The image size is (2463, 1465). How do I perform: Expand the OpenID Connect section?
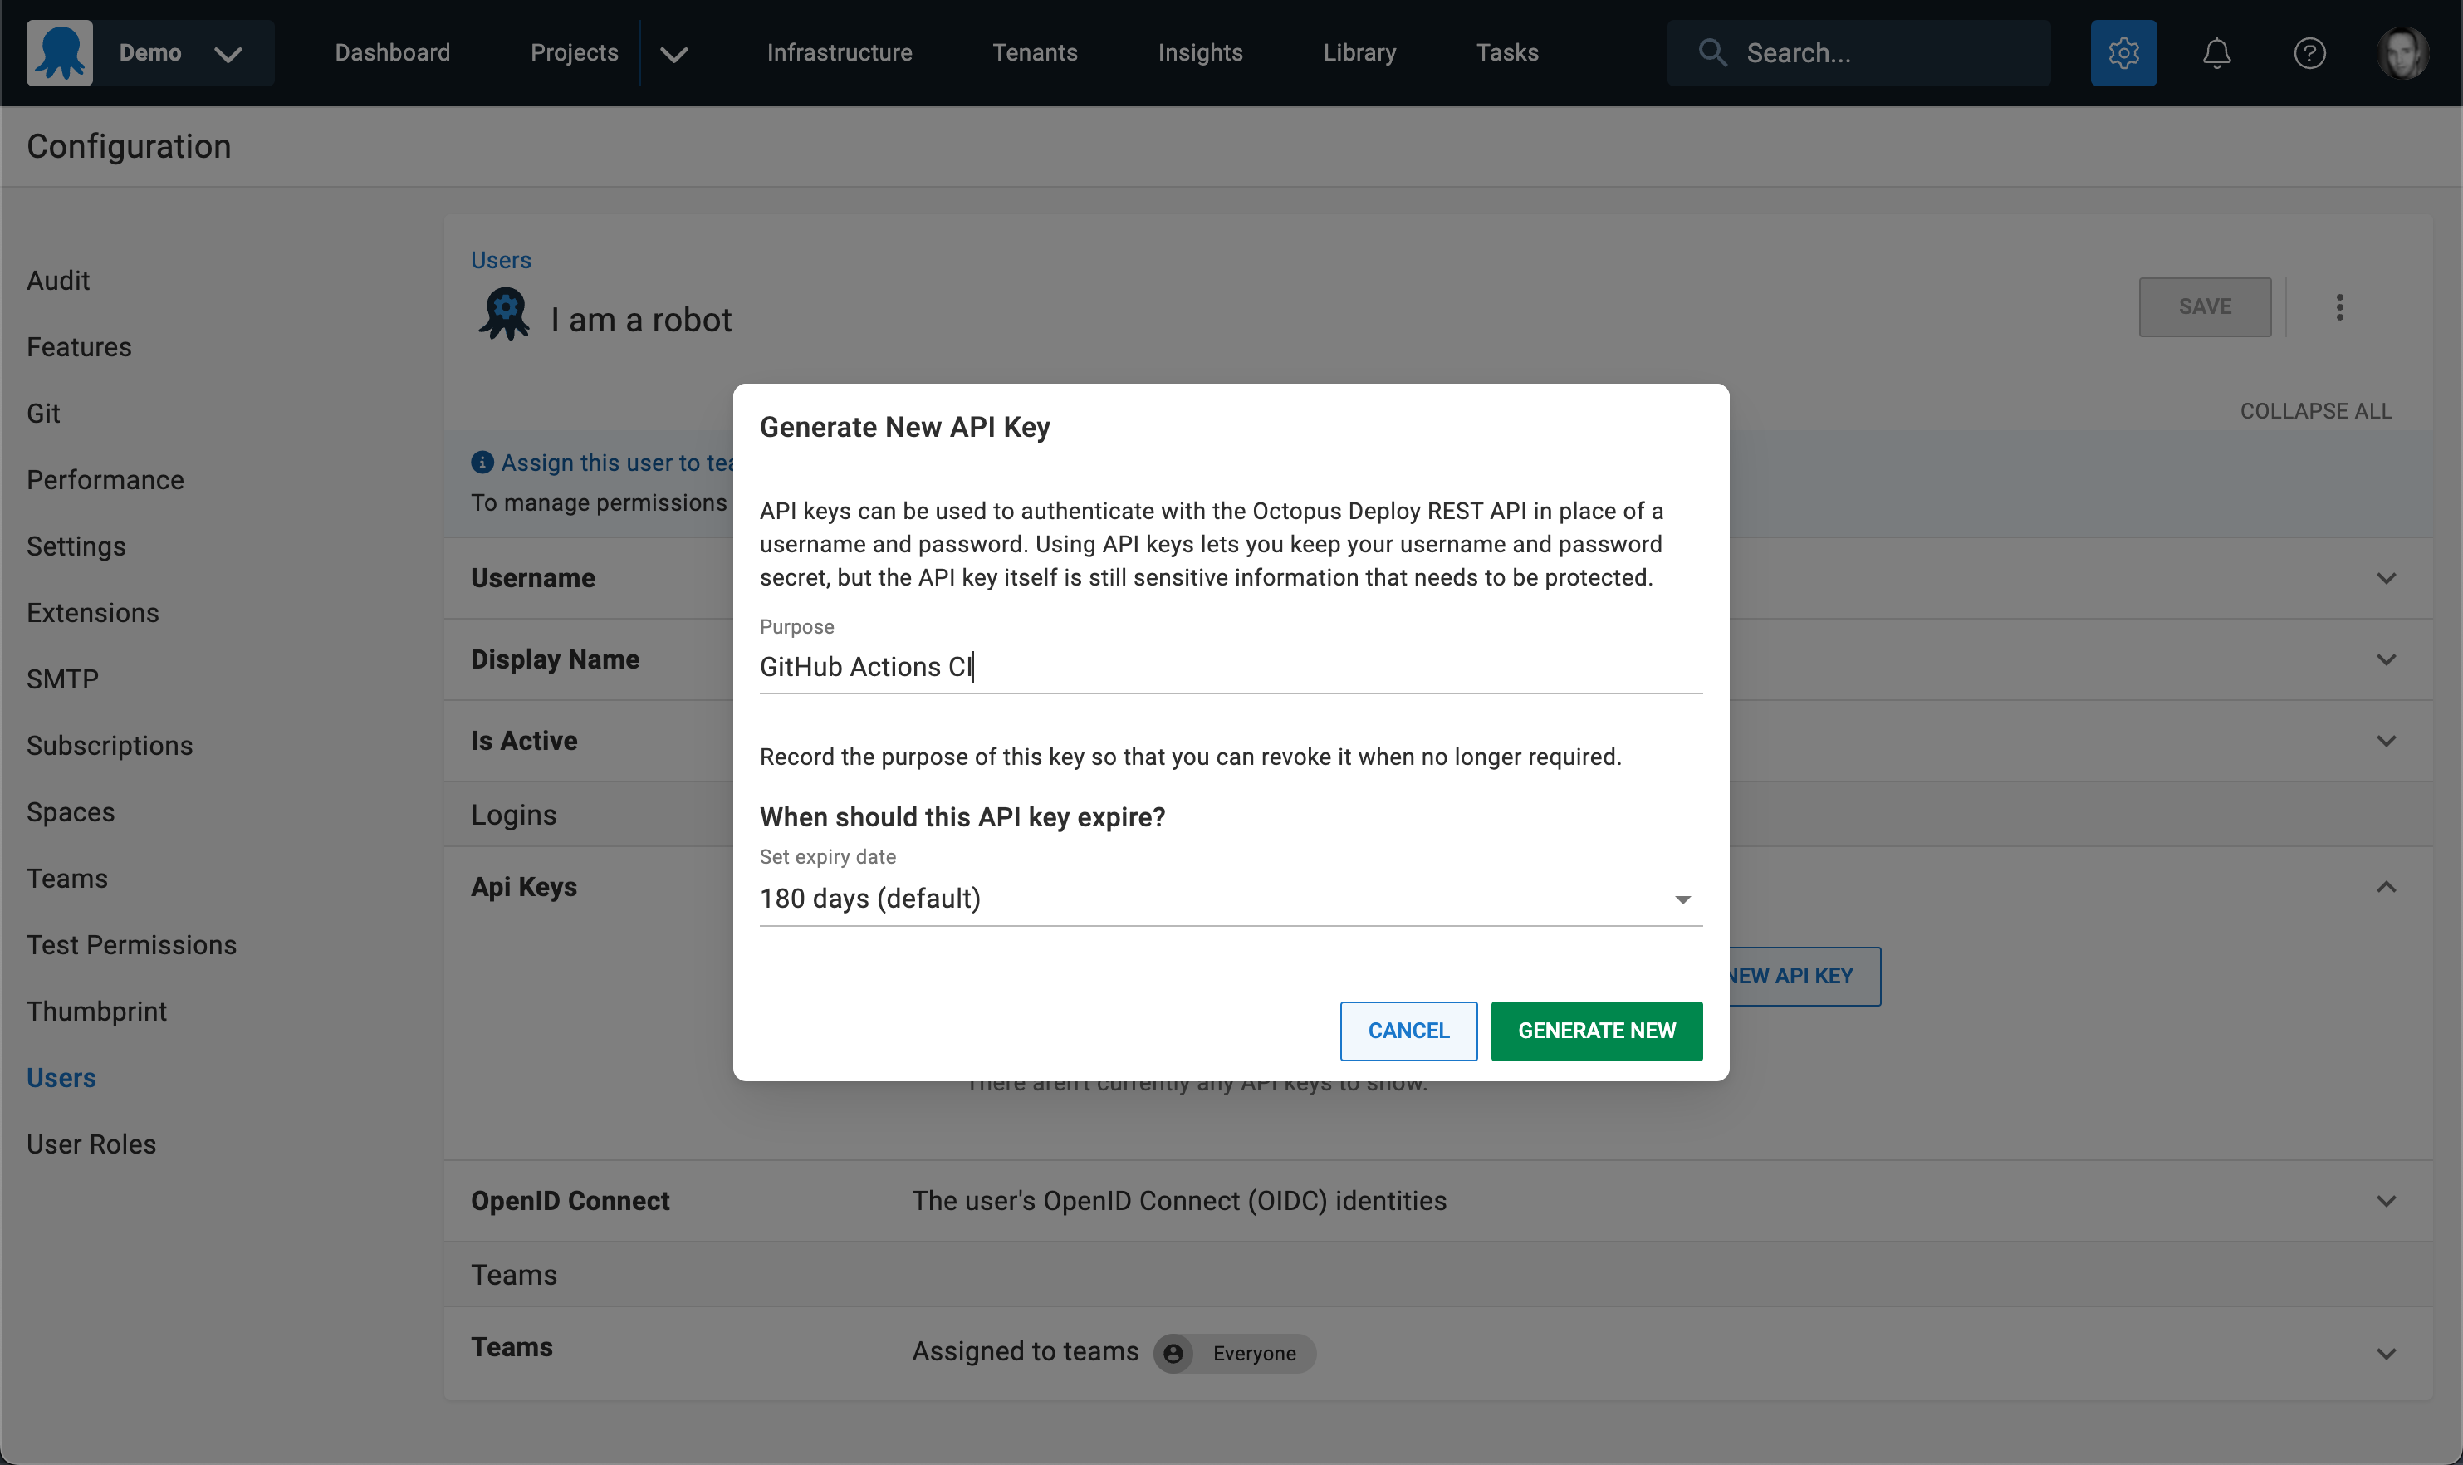pos(2387,1200)
